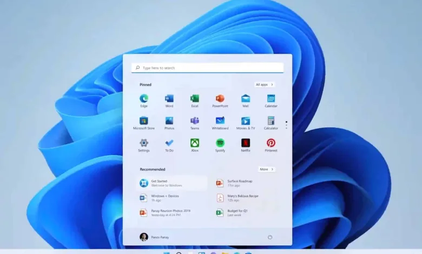Start Microsoft Teams from pinned apps

(195, 121)
